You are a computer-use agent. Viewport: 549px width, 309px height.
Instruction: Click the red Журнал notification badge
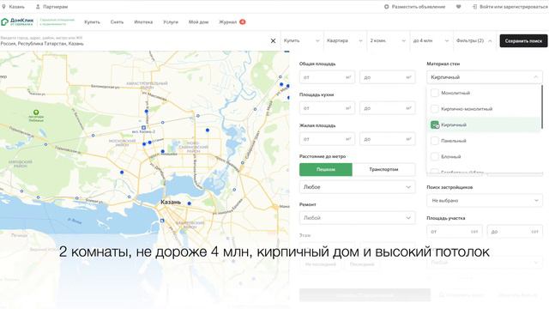[242, 21]
